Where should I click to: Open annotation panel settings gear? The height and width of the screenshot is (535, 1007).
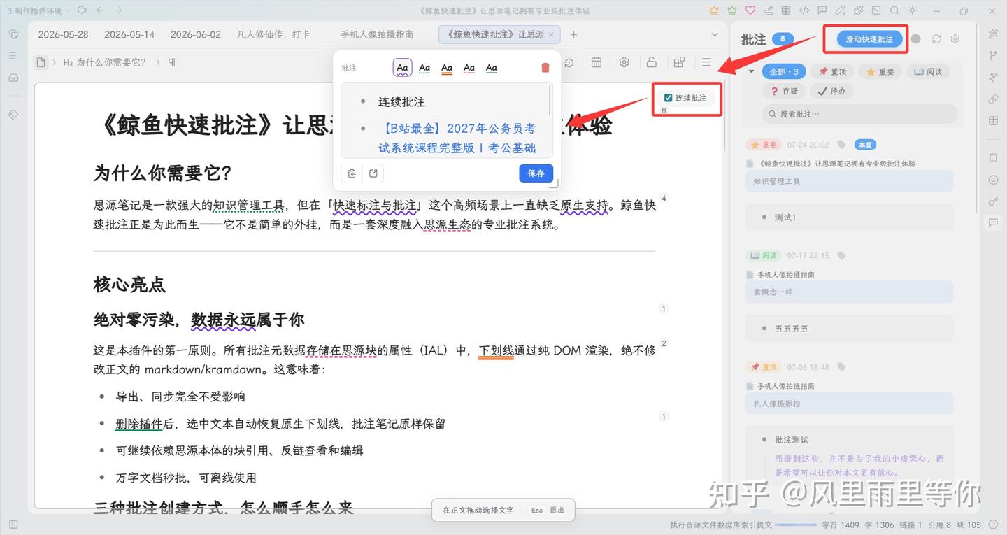[955, 39]
